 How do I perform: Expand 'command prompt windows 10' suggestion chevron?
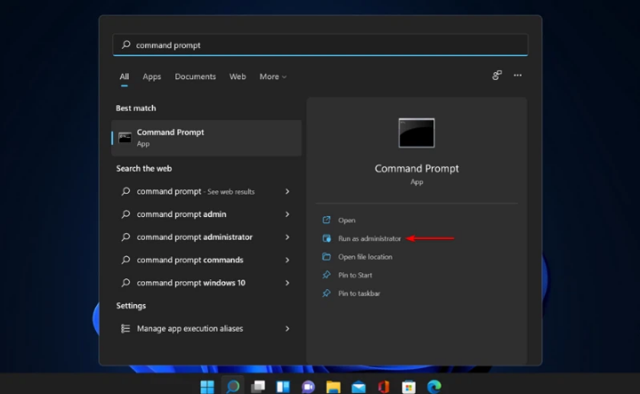click(287, 283)
